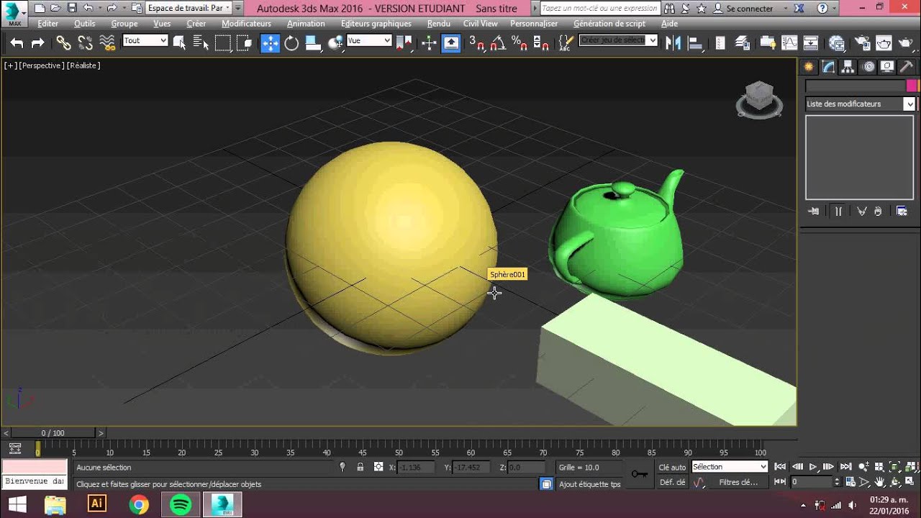921x518 pixels.
Task: Open Spotify from the Windows taskbar
Action: [181, 504]
